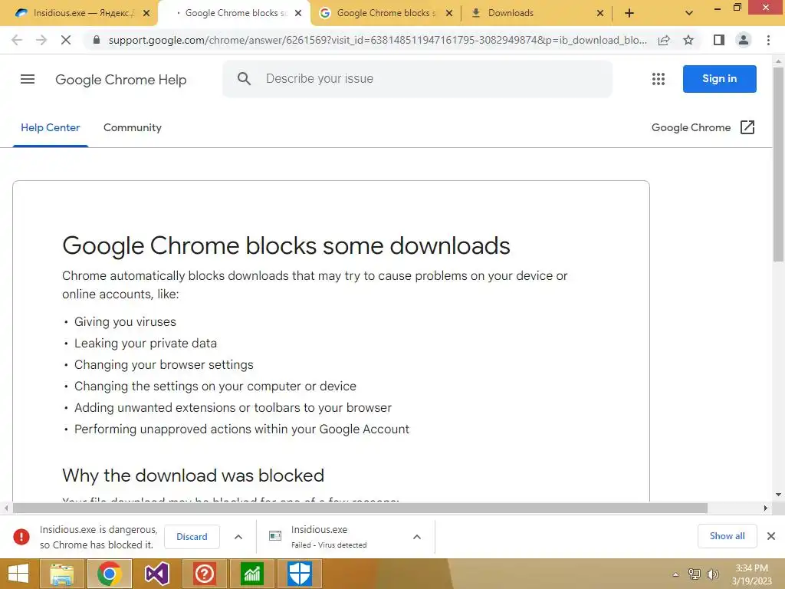Open the Google apps grid
The image size is (785, 589).
[659, 79]
